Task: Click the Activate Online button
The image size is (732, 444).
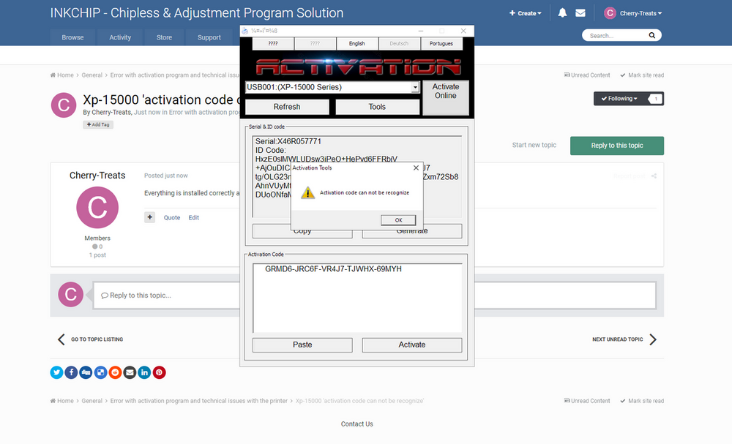Action: point(445,97)
